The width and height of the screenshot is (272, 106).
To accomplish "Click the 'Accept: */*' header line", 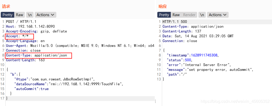I will [17, 36].
